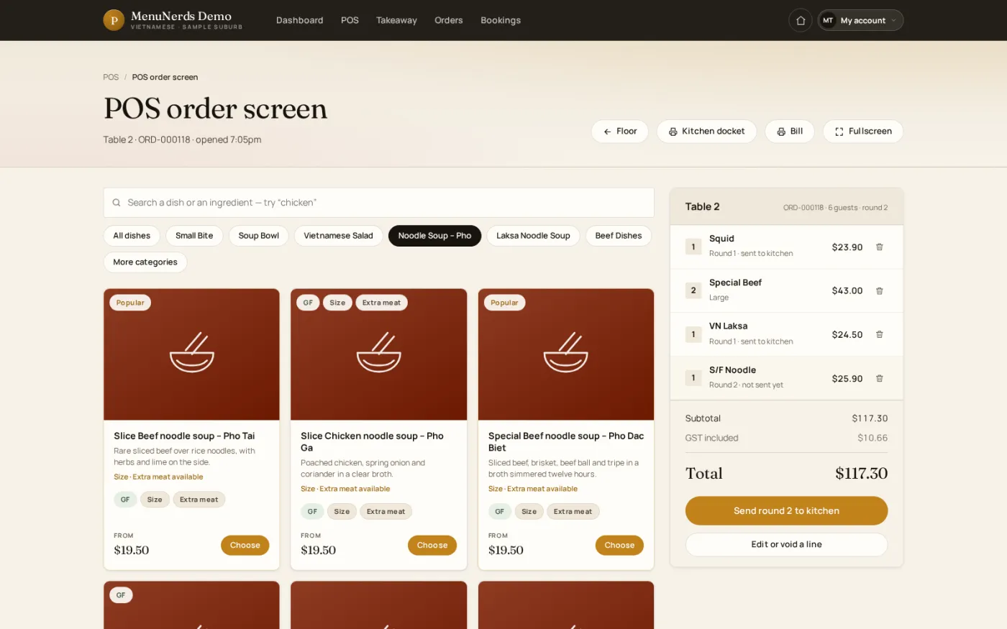This screenshot has width=1007, height=629.
Task: Click the Popular badge on Pho Dac Biet card
Action: click(x=504, y=303)
